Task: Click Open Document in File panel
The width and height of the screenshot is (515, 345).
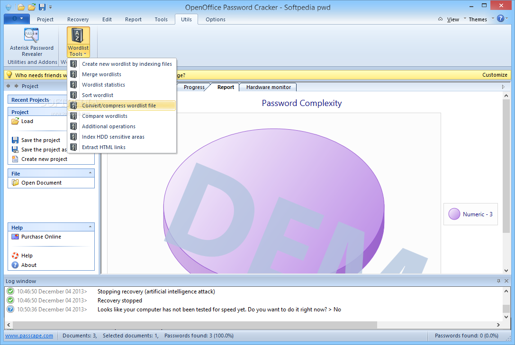Action: pos(36,183)
